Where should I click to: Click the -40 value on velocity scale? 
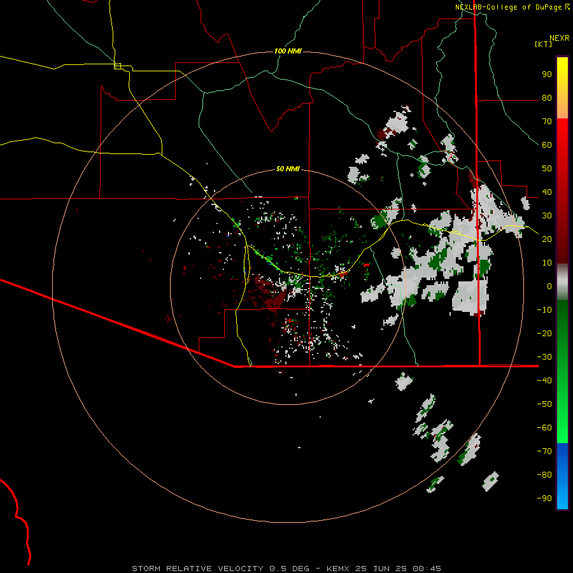click(544, 381)
